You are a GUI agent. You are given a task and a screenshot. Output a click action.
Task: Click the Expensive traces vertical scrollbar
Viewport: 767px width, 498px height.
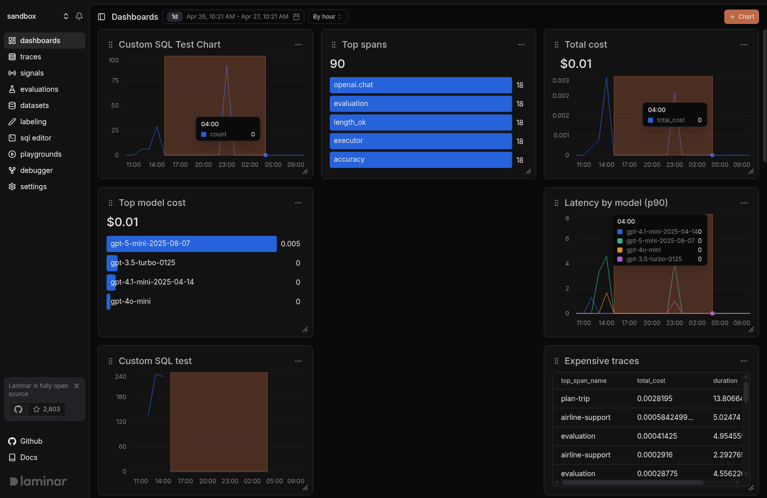click(x=746, y=392)
